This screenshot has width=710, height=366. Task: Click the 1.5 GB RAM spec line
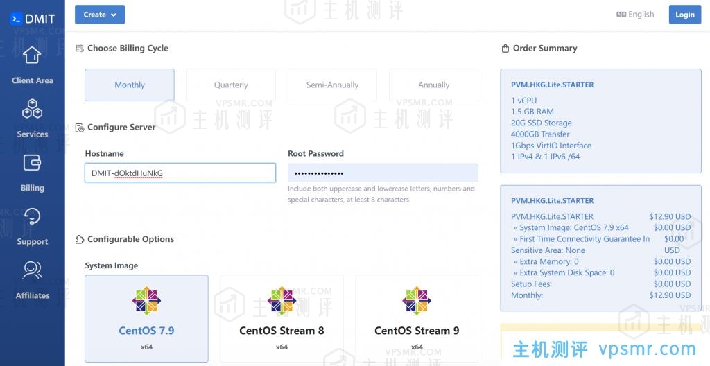click(x=532, y=112)
